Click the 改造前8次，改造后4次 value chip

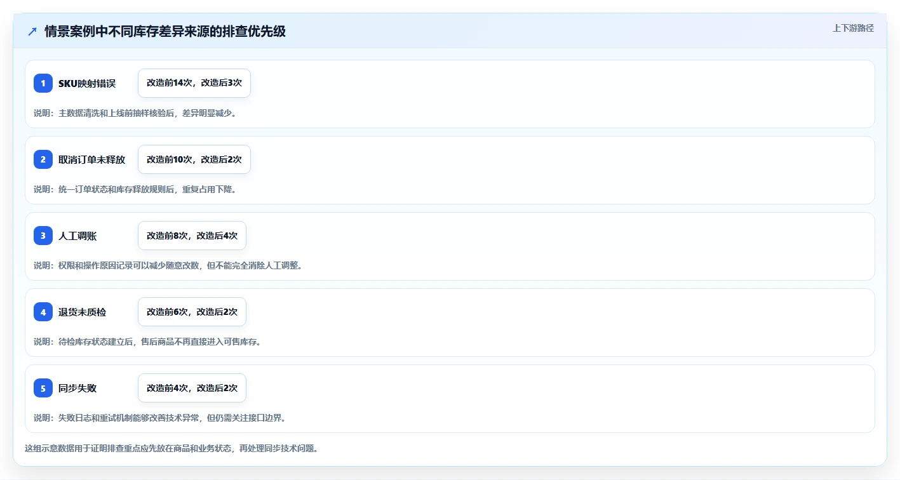point(192,236)
